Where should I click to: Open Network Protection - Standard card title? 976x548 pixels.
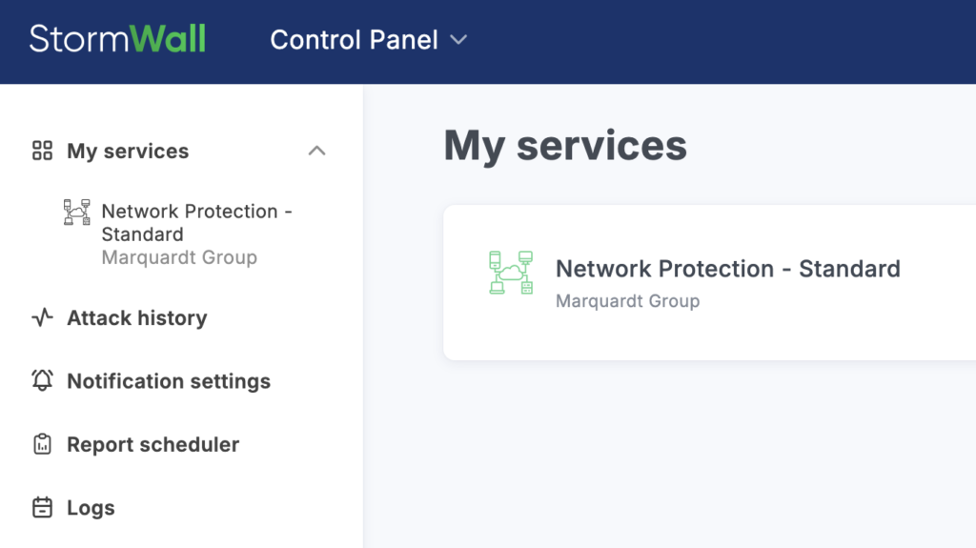pyautogui.click(x=727, y=269)
